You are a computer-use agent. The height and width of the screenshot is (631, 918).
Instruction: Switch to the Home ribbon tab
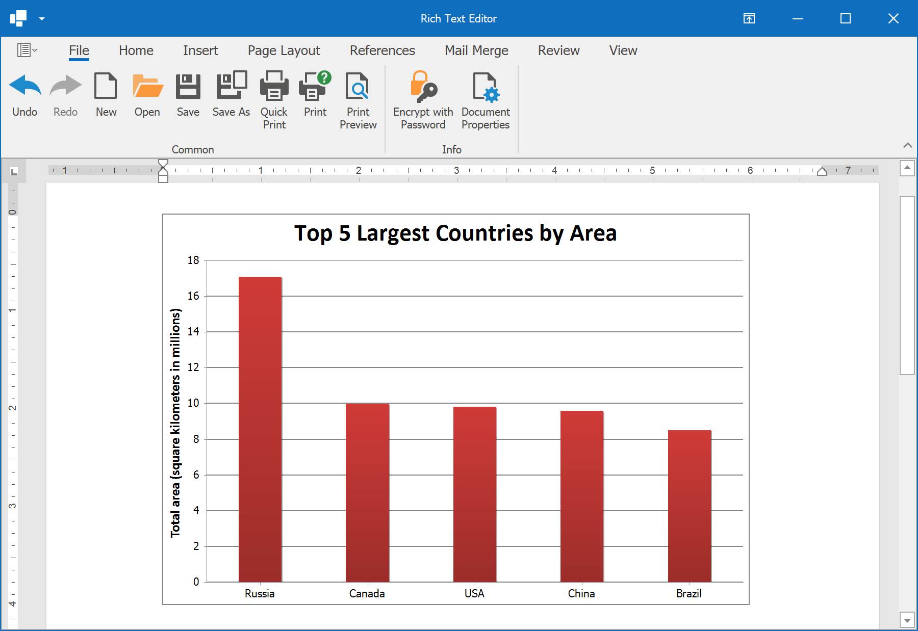click(x=135, y=50)
